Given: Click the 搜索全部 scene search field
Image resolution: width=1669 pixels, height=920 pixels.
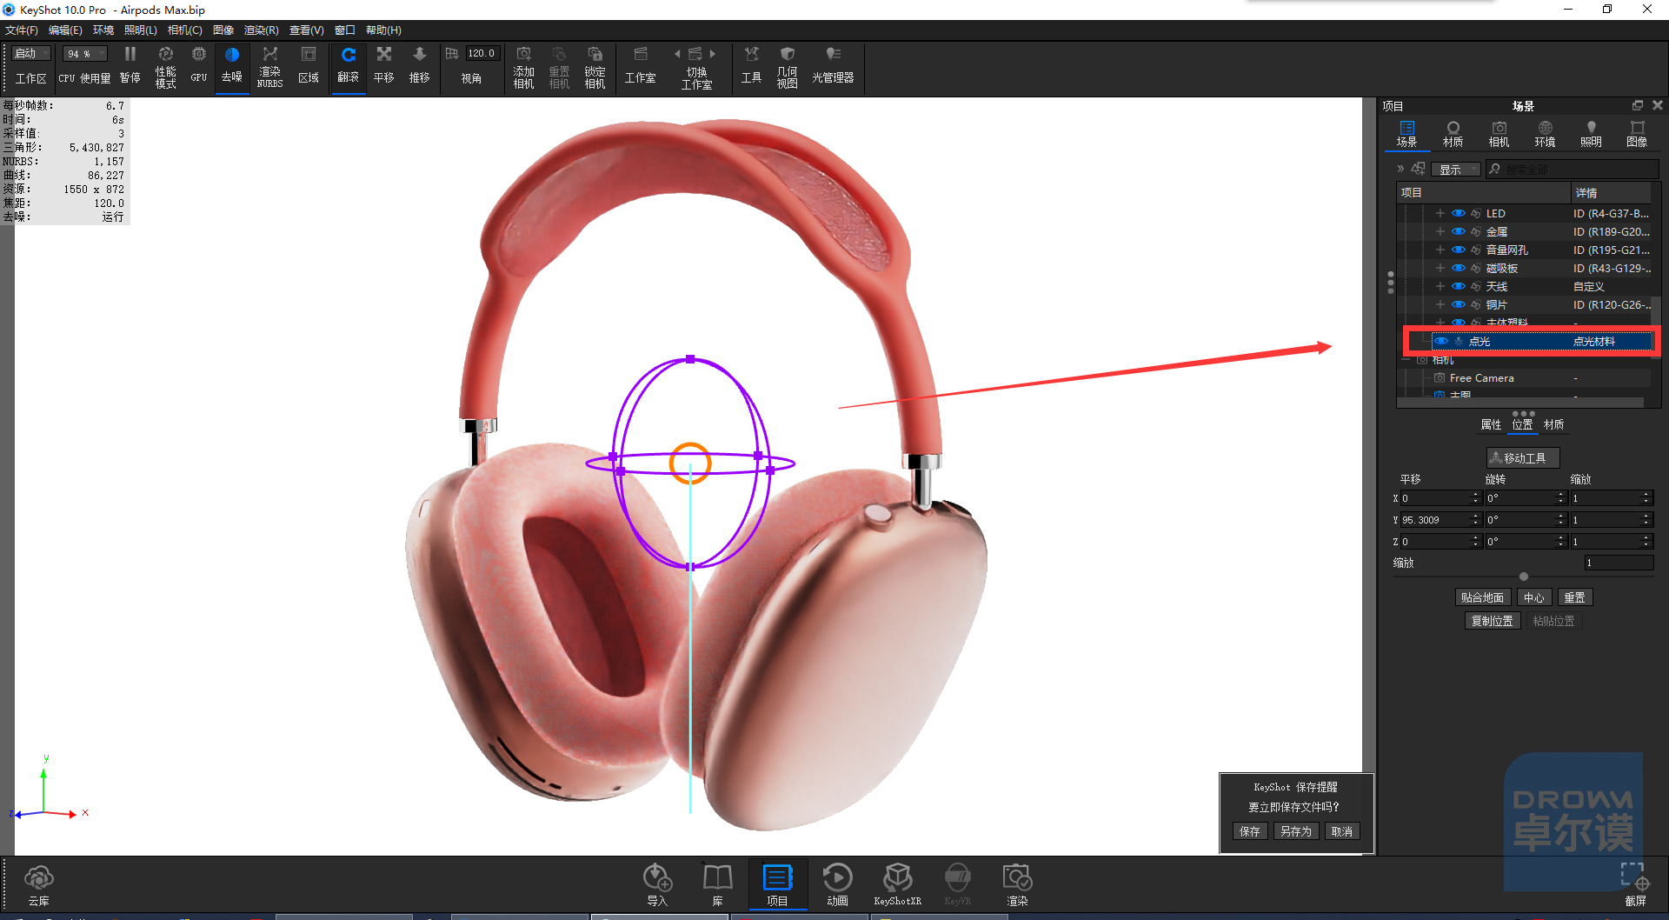Looking at the screenshot, I should click(x=1571, y=170).
